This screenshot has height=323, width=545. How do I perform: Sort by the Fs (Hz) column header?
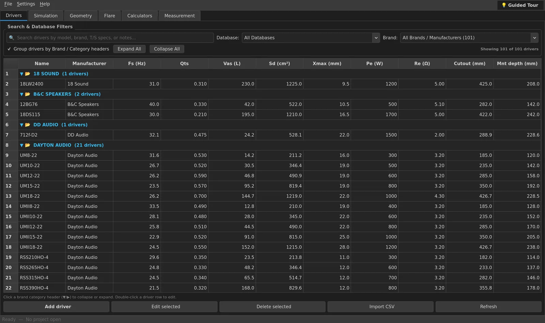(137, 64)
